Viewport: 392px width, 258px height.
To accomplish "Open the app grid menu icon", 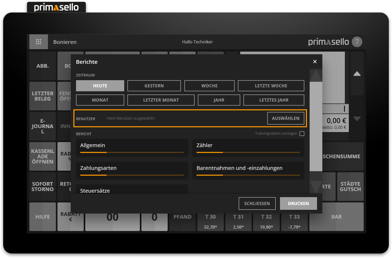I will pos(38,42).
